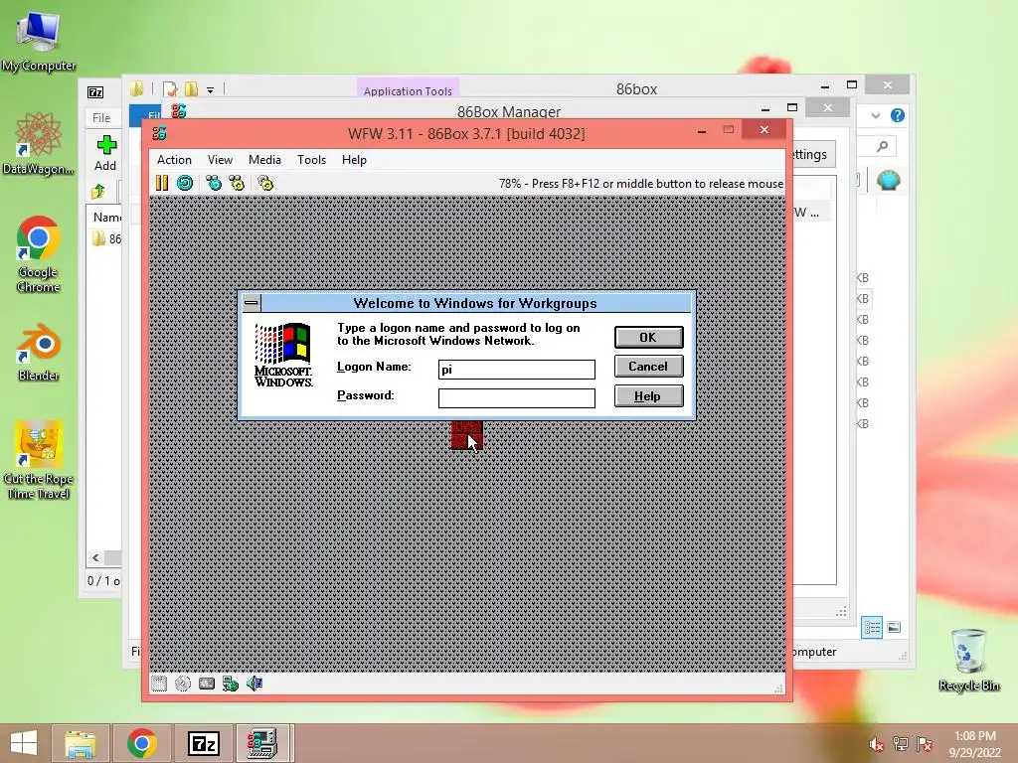
Task: Click the Explorer quick access new folder icon
Action: click(x=192, y=88)
